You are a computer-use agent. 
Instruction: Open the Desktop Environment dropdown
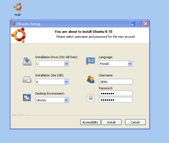pyautogui.click(x=66, y=100)
